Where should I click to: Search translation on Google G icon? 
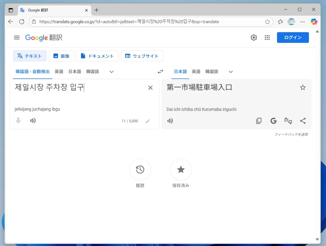click(x=273, y=121)
